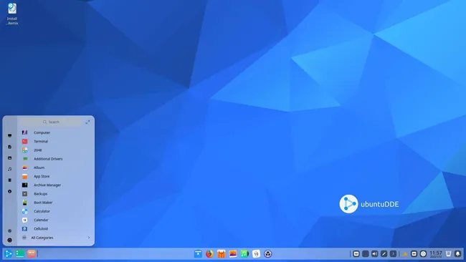Launch the Music player dock icon
Screen dimensions: 466x262
[244, 253]
